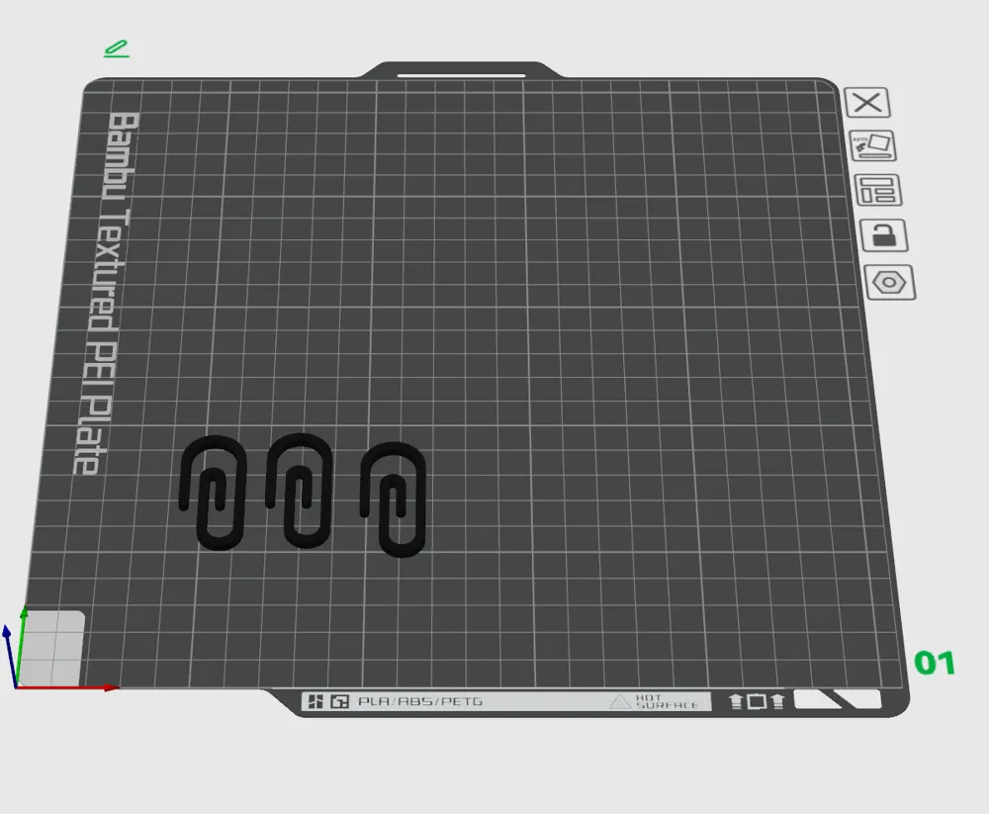Screen dimensions: 989x814
Task: Open plate settings via the hexagon icon
Action: tap(887, 282)
